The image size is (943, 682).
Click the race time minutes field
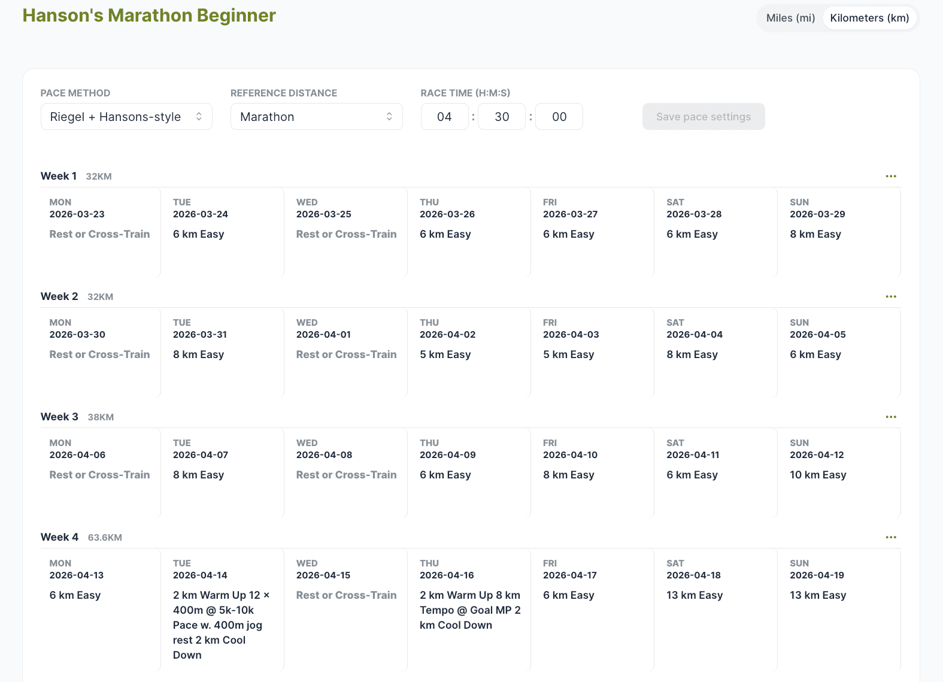coord(502,117)
